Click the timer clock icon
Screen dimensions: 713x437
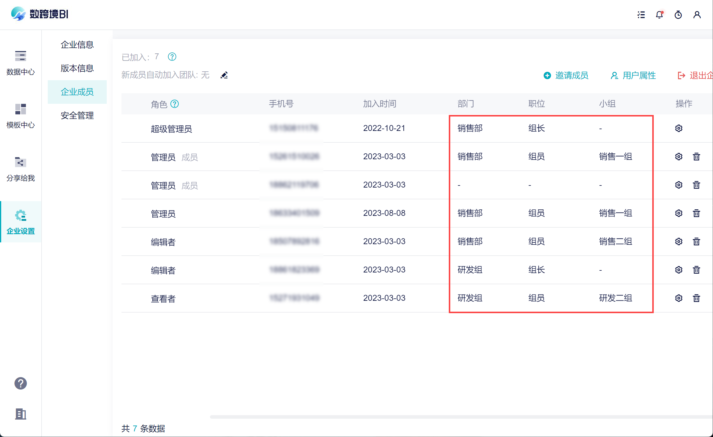click(x=678, y=15)
